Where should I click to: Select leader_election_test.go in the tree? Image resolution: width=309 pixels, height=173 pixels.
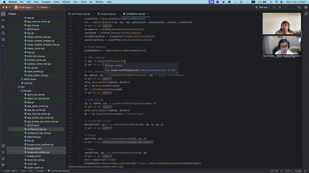point(39,37)
